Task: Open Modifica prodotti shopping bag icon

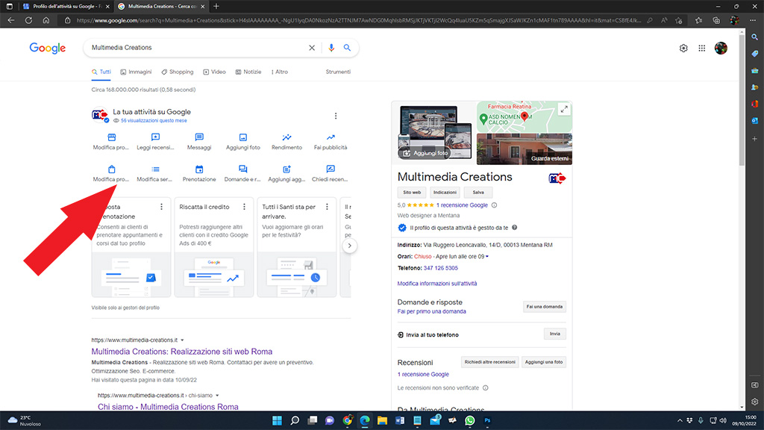Action: (112, 169)
